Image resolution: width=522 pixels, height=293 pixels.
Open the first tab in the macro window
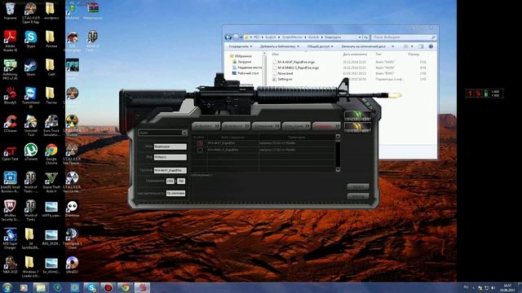pyautogui.click(x=206, y=126)
